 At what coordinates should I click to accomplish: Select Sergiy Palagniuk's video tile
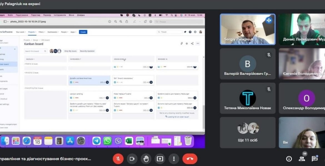coord(248,29)
